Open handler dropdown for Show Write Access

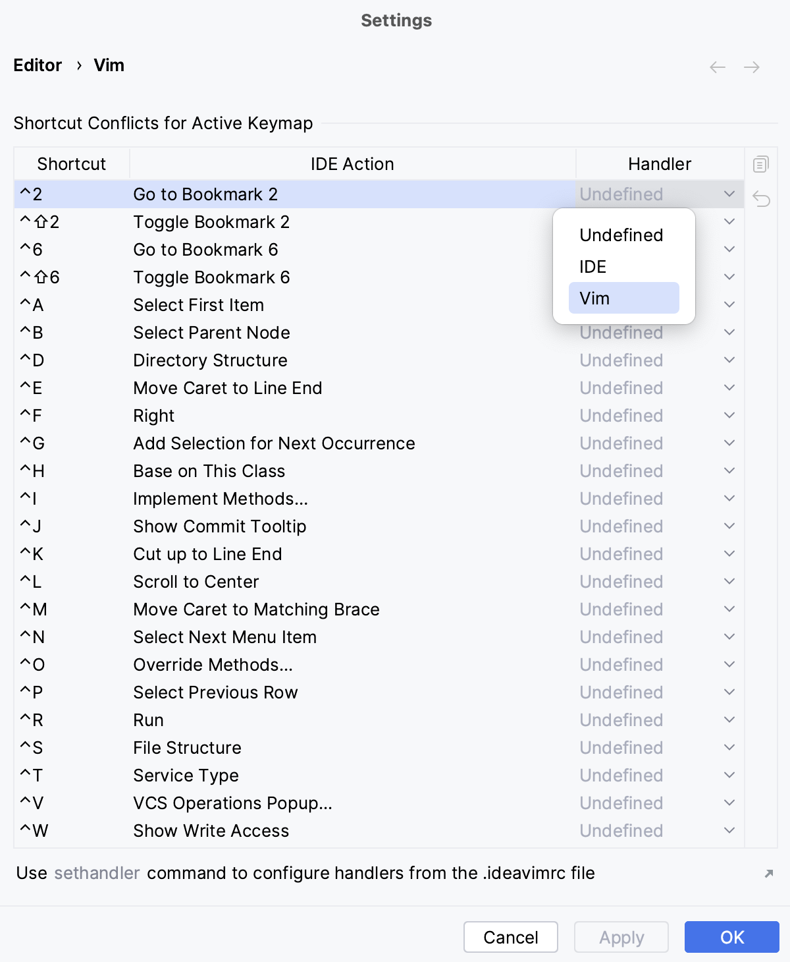point(729,830)
